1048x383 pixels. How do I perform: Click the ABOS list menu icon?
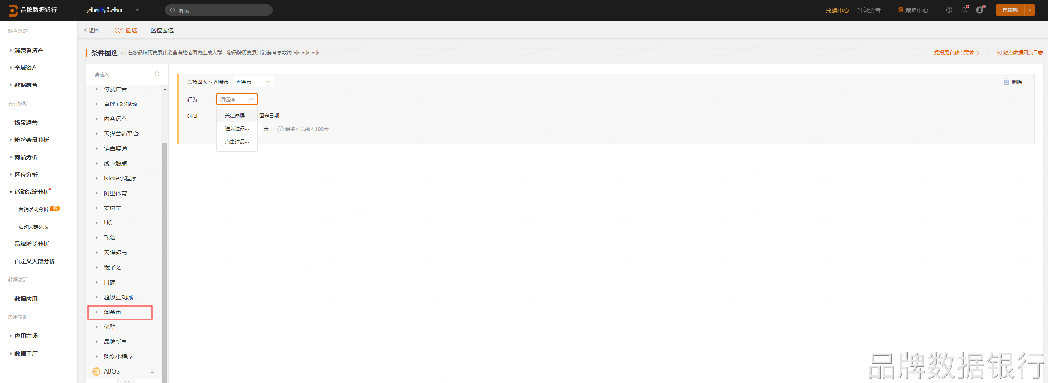(152, 371)
